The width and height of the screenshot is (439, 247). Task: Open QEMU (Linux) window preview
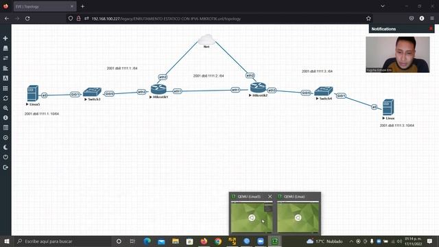point(298,217)
